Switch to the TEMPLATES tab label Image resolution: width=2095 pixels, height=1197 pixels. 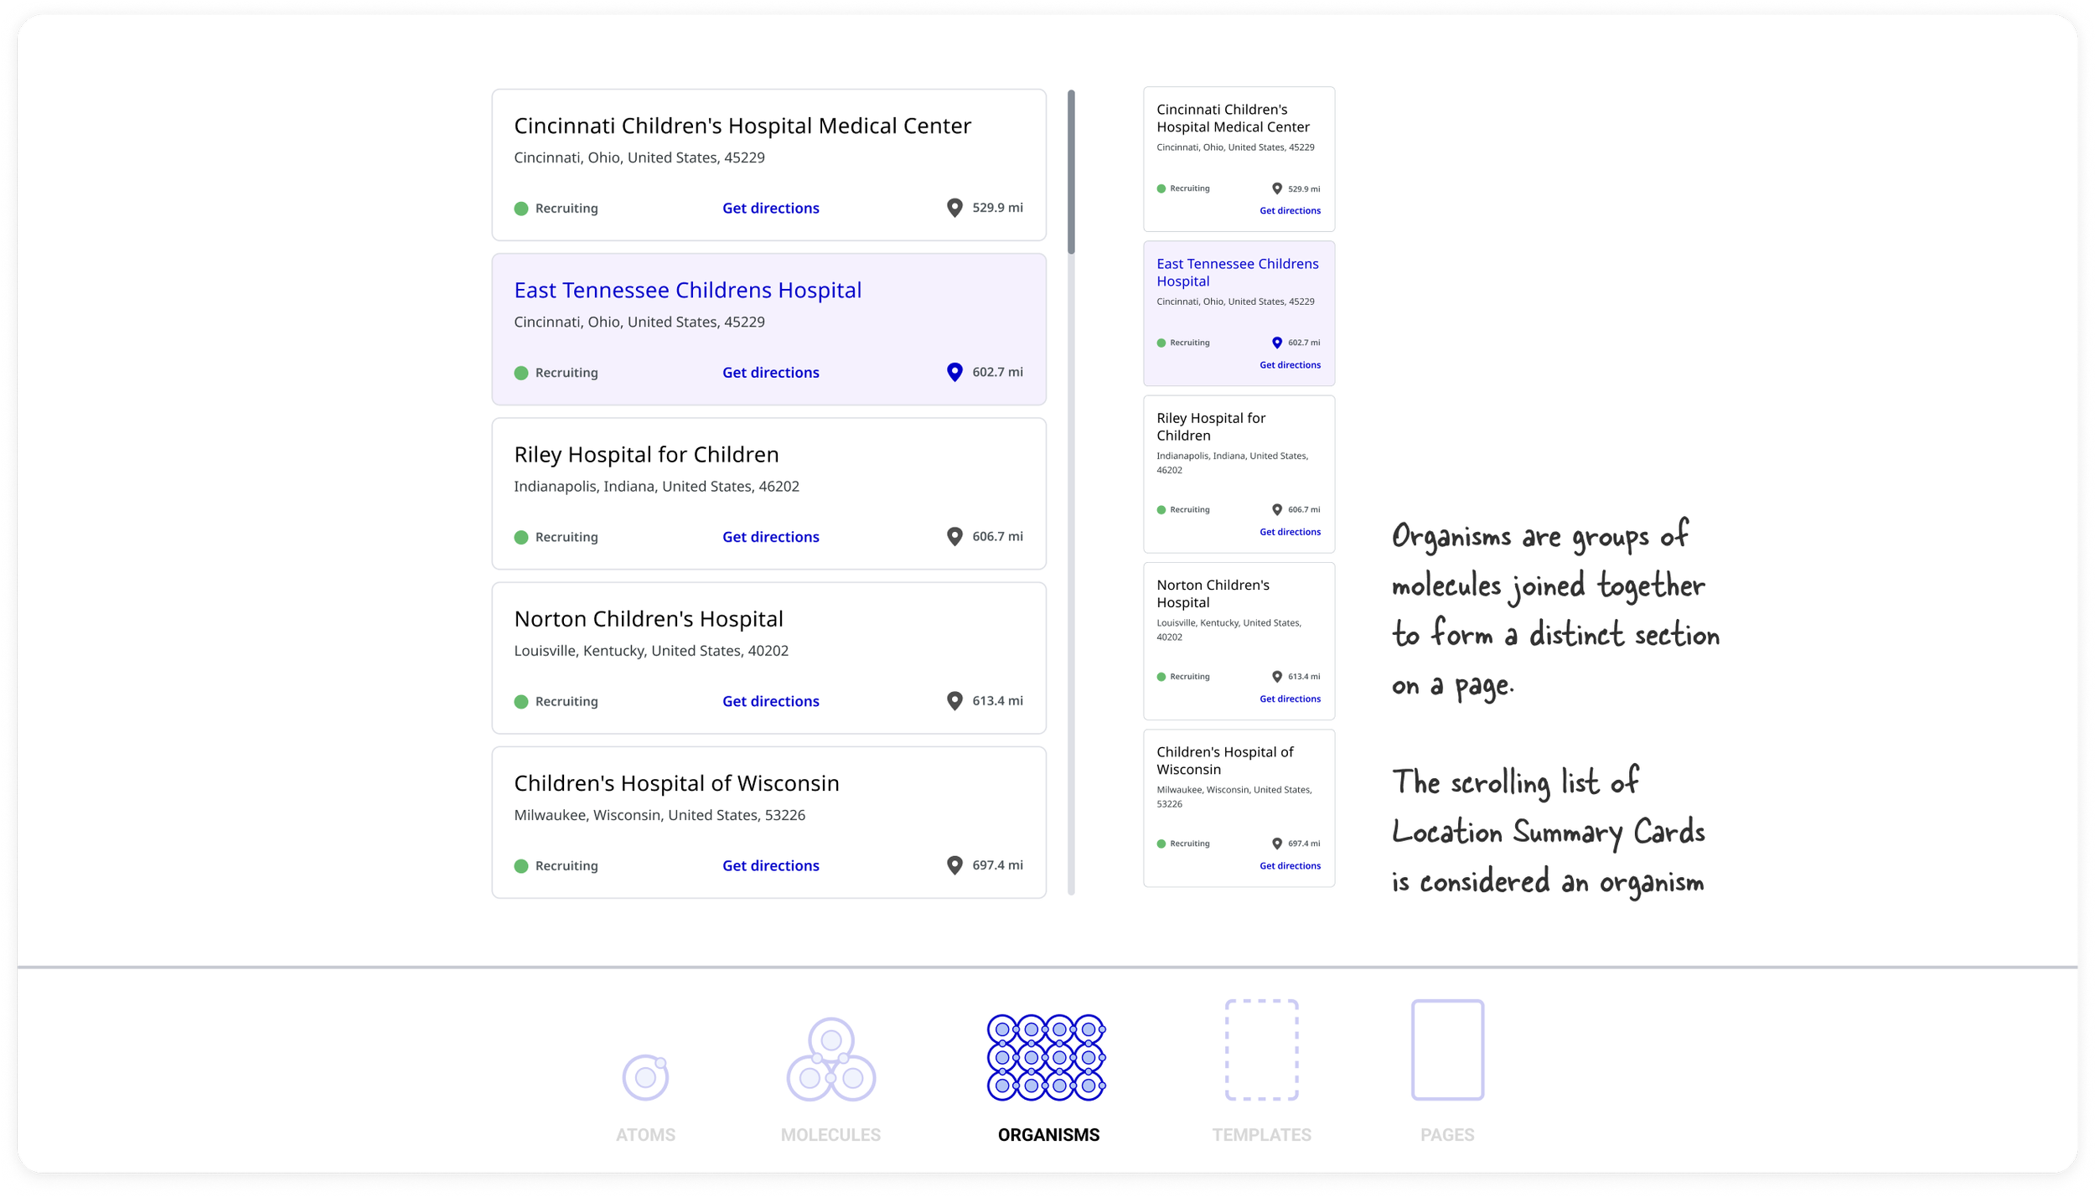[1261, 1135]
